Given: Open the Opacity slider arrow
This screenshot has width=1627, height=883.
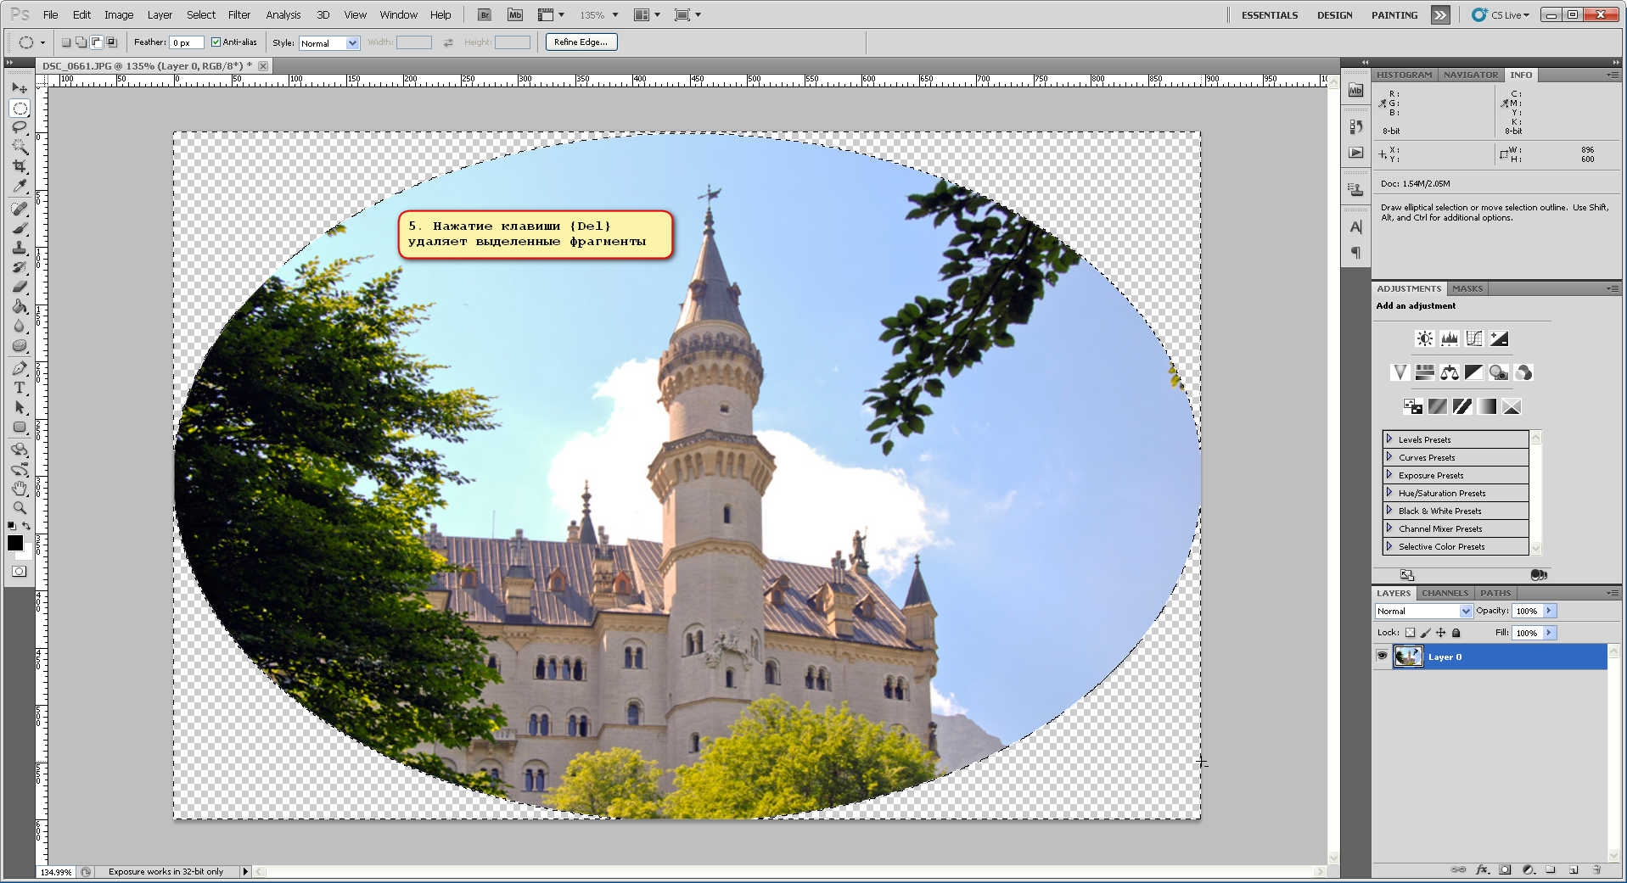Looking at the screenshot, I should point(1549,611).
